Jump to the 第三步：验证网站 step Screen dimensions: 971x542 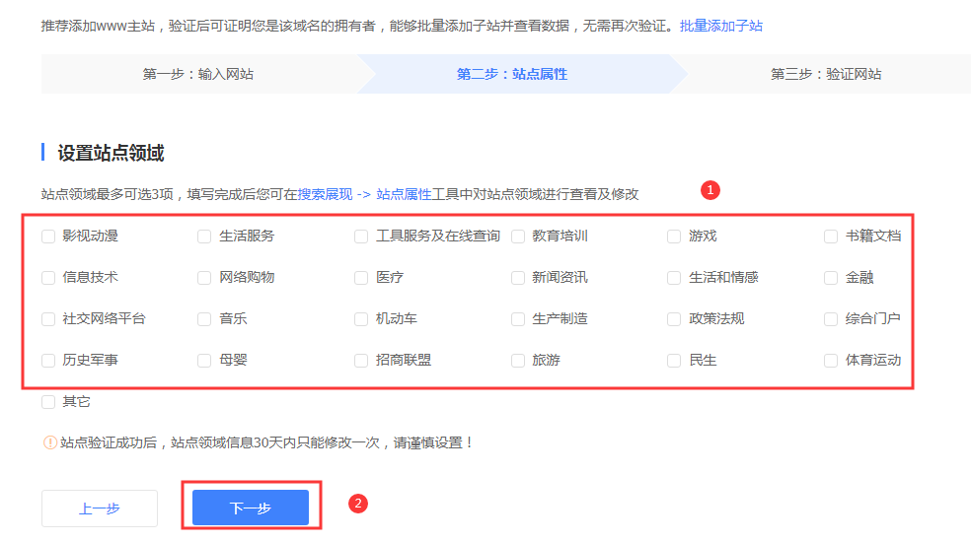point(826,74)
